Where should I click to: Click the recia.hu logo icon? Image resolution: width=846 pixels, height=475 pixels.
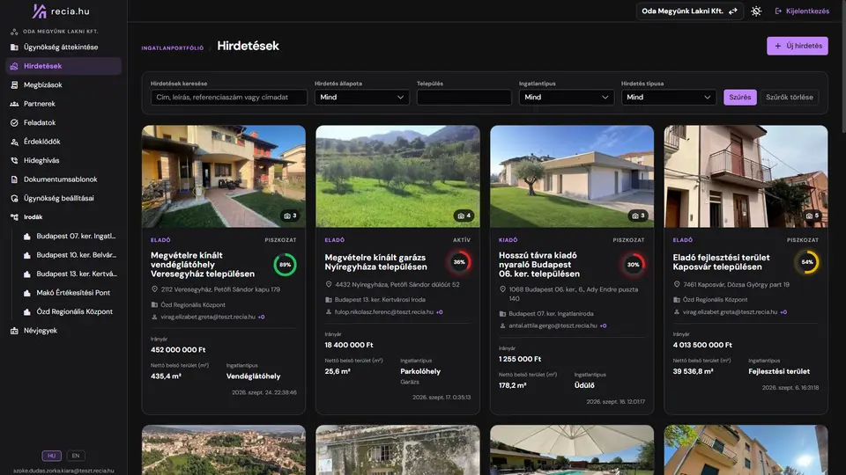[x=39, y=11]
